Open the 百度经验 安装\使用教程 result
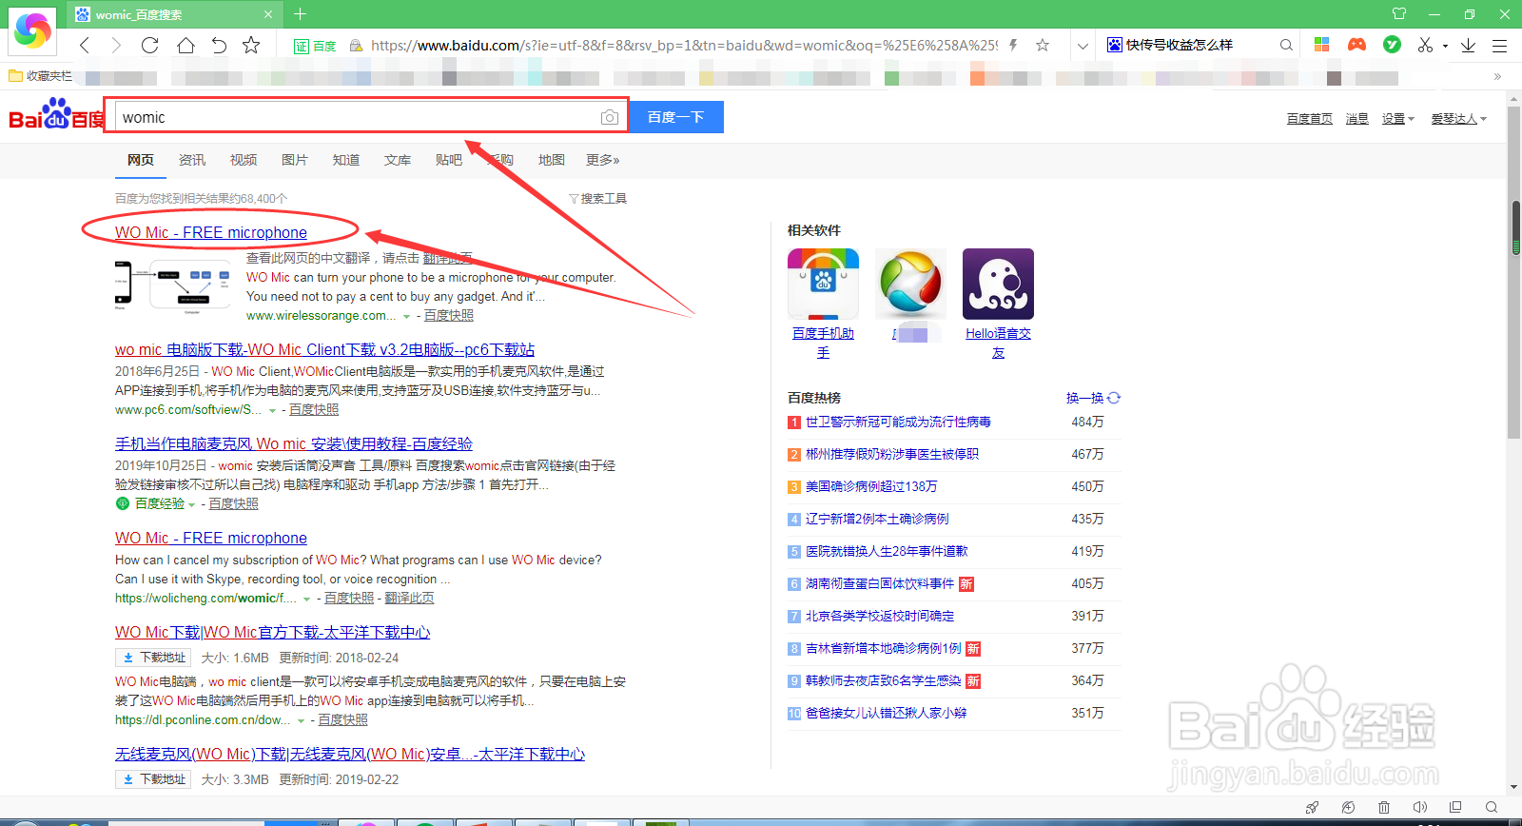The width and height of the screenshot is (1522, 826). click(294, 443)
